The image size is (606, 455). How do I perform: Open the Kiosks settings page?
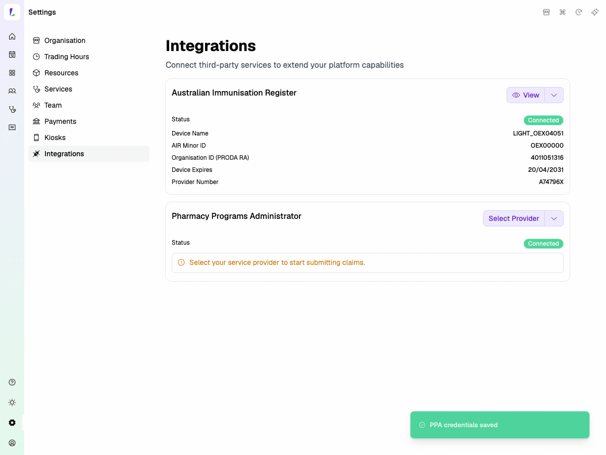pyautogui.click(x=89, y=138)
